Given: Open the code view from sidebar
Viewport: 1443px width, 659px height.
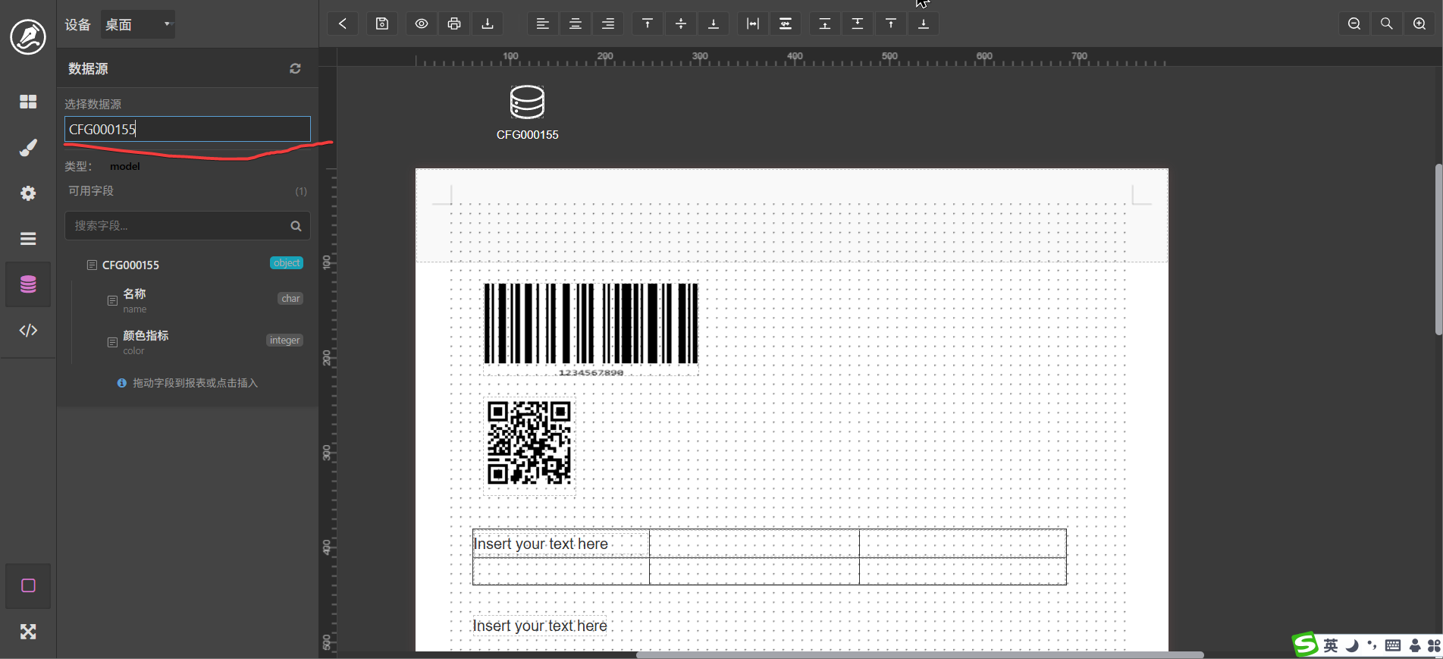Looking at the screenshot, I should (28, 330).
